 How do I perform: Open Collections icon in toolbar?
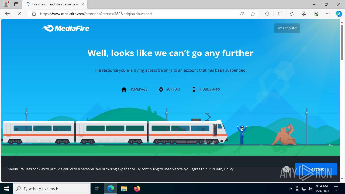304,14
